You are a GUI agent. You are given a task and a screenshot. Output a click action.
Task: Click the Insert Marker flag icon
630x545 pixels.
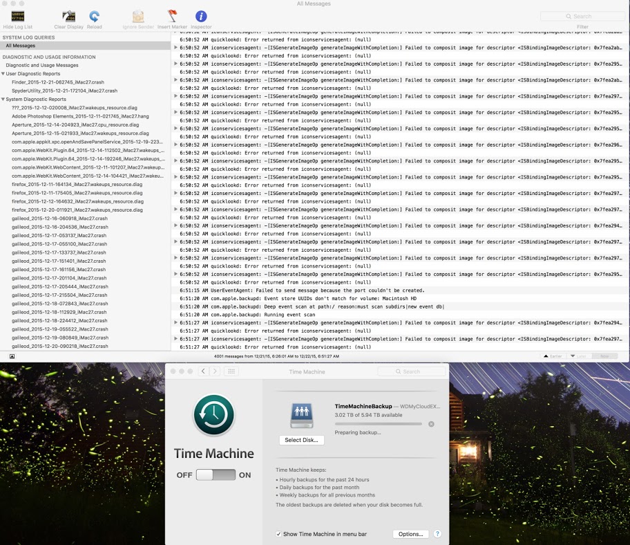pos(173,16)
